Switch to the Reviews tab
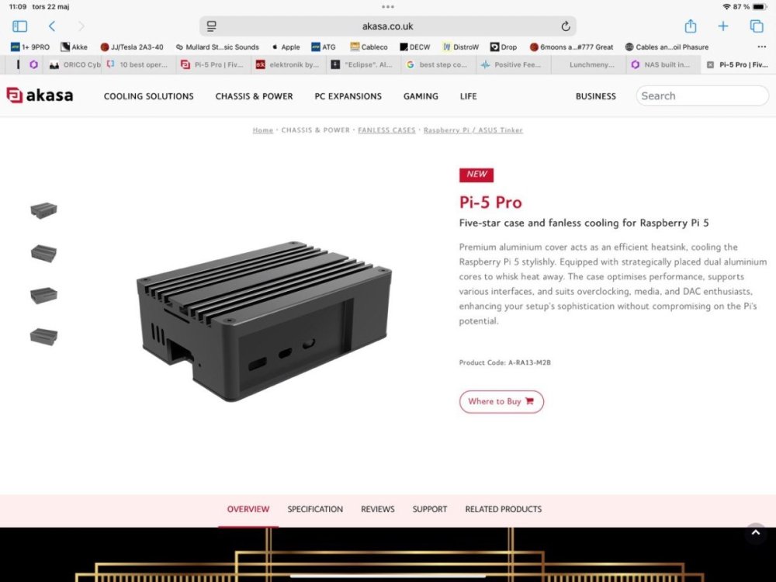The width and height of the screenshot is (776, 582). point(377,509)
